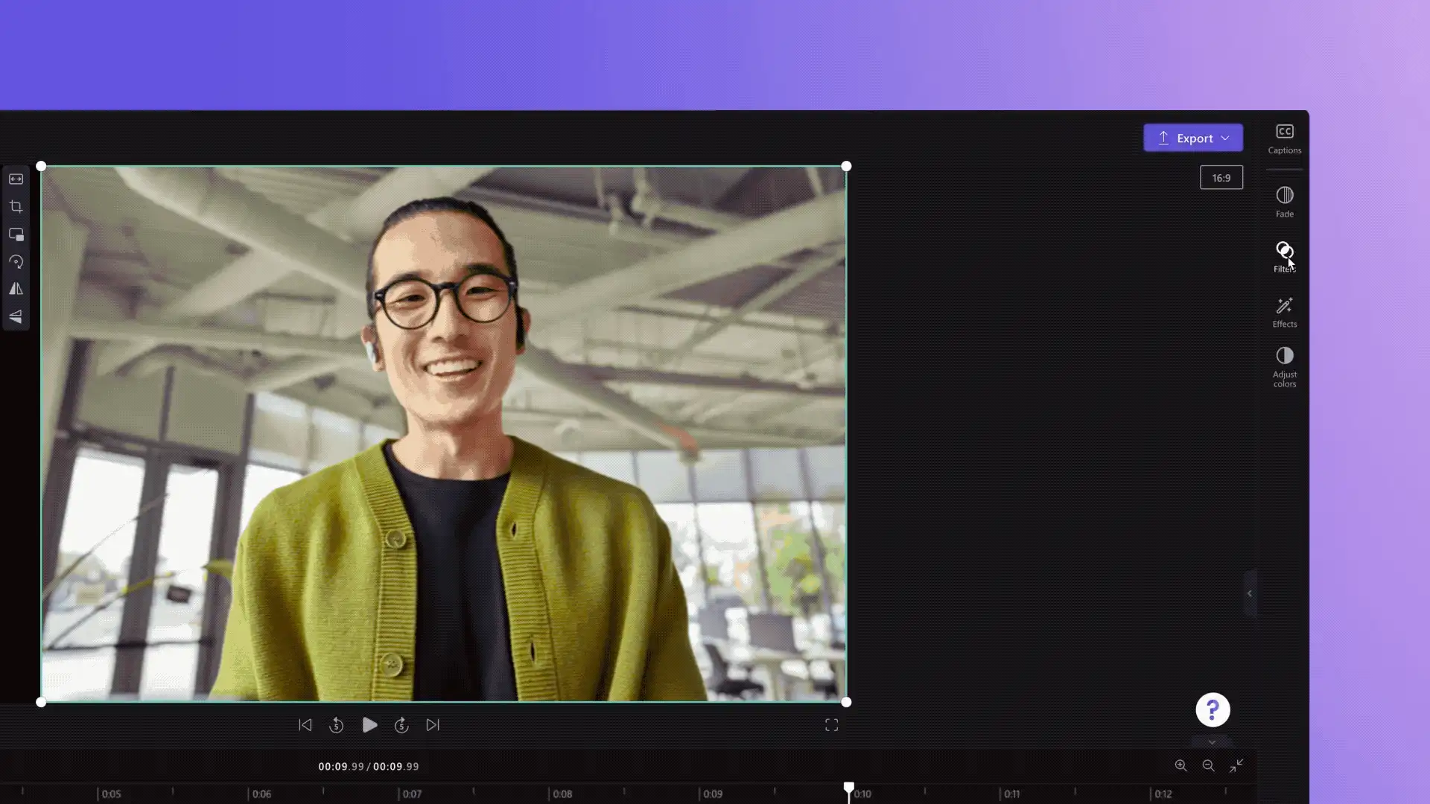This screenshot has height=804, width=1430.
Task: Fit timeline to screen
Action: pos(1236,765)
